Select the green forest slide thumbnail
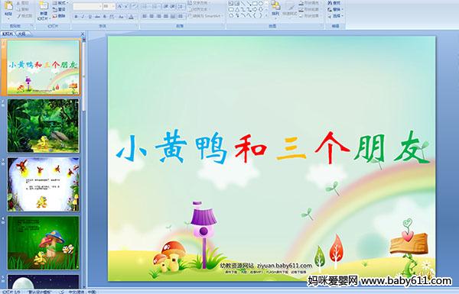Viewport: 459px width, 294px height. pyautogui.click(x=44, y=126)
